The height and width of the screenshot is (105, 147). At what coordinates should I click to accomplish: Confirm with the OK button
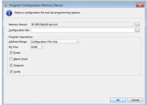coord(118,100)
